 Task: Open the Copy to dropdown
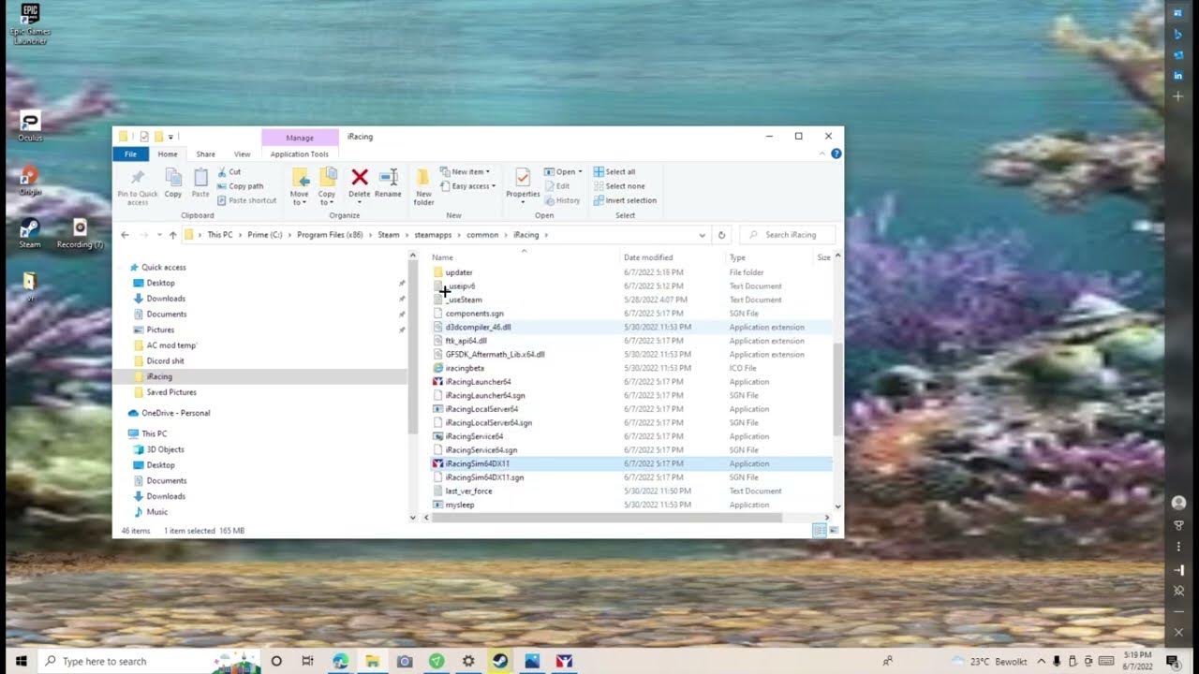coord(327,186)
